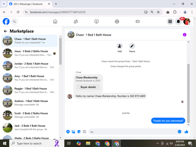The image size is (196, 147).
Task: Open Scott - 3 Beds 2 Baths House chat
Action: tap(29, 115)
